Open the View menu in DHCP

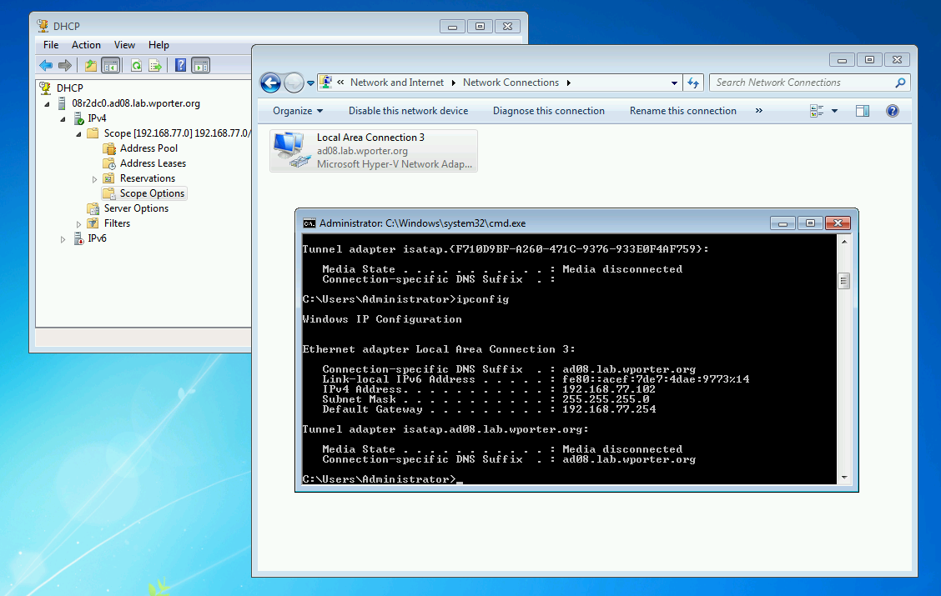(124, 45)
